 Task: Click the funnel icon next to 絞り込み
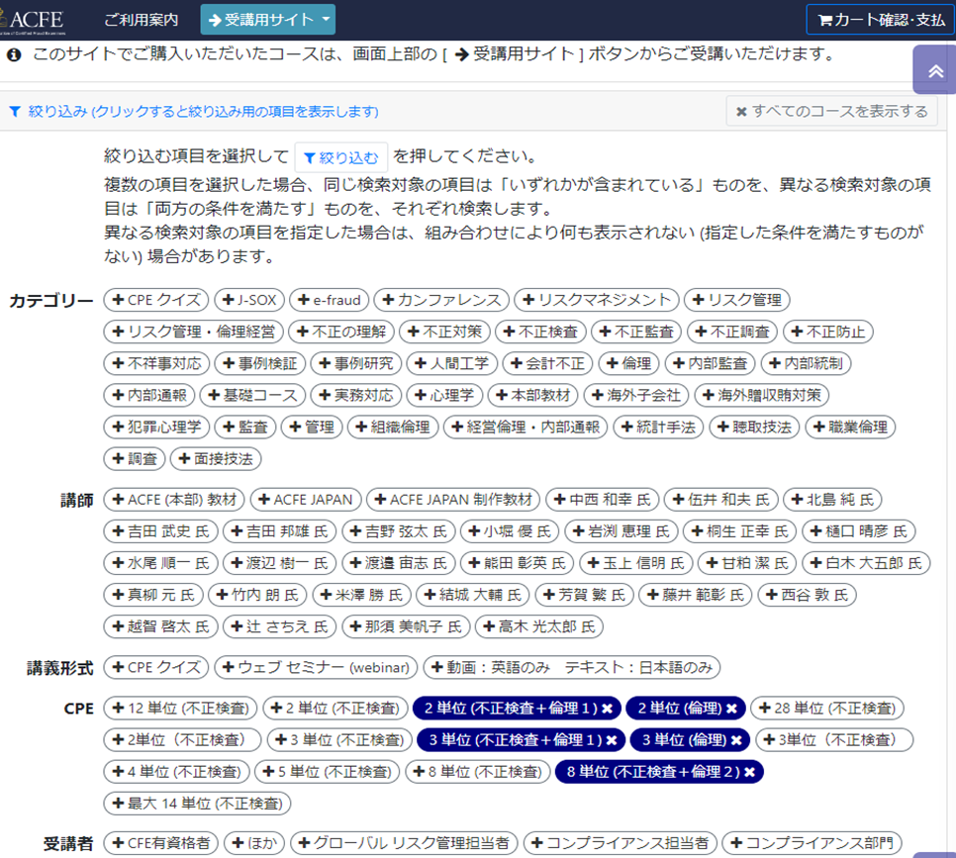tap(14, 111)
